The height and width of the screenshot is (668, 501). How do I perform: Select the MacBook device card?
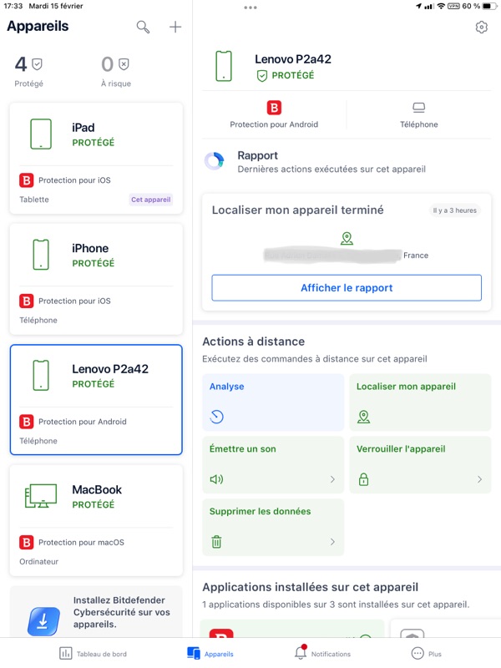[96, 519]
